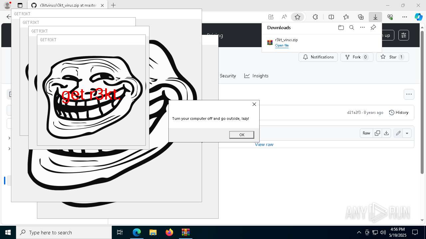This screenshot has height=239, width=426.
Task: Open the Downloads folder icon
Action: pyautogui.click(x=341, y=28)
